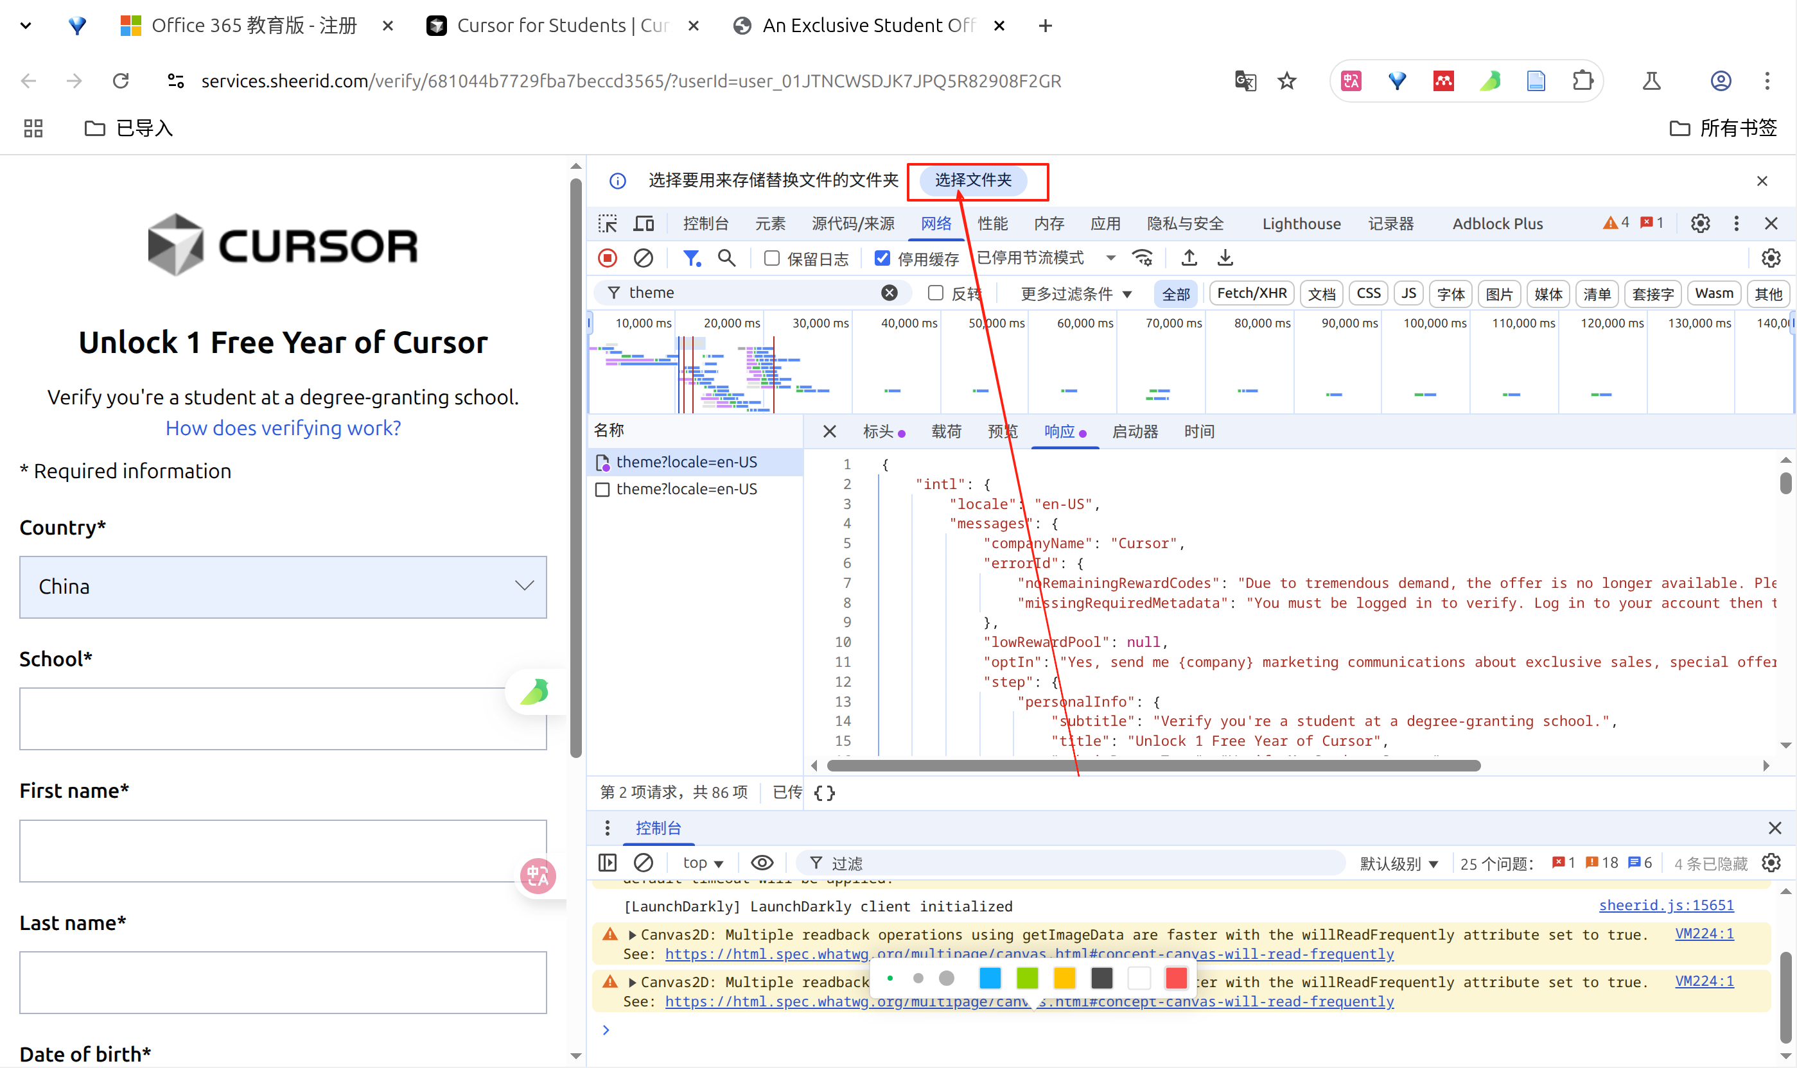1797x1068 pixels.
Task: Expand second Canvas2D warning message
Action: pos(631,983)
